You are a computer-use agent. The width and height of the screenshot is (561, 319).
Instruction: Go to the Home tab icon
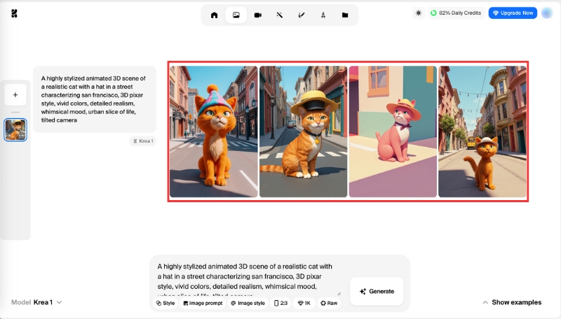214,15
